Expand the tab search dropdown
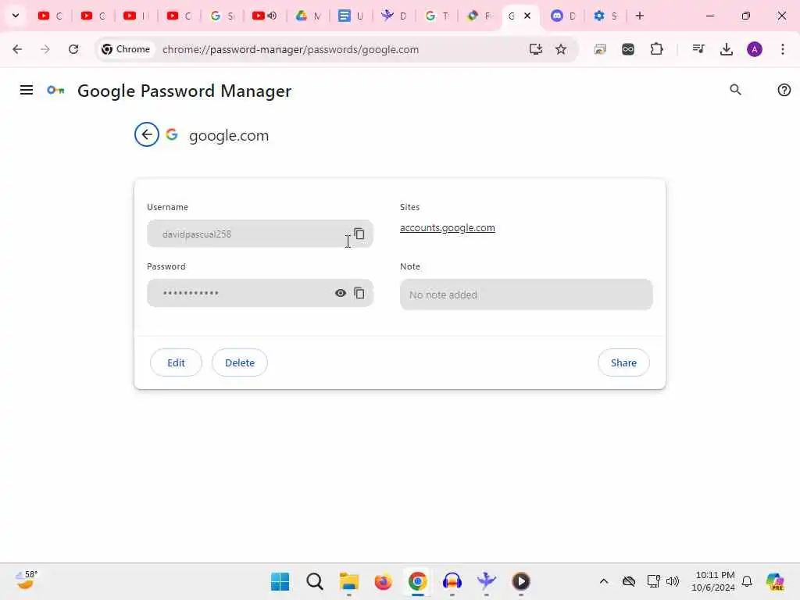Screen dimensions: 800x600 16,16
